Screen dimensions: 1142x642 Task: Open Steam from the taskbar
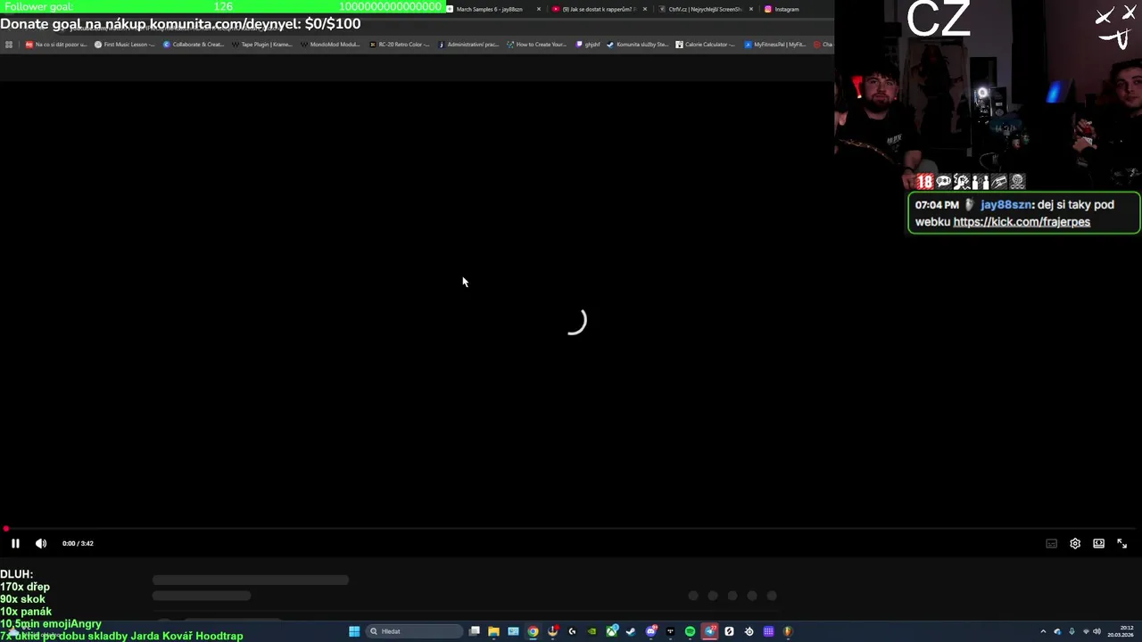pyautogui.click(x=631, y=631)
